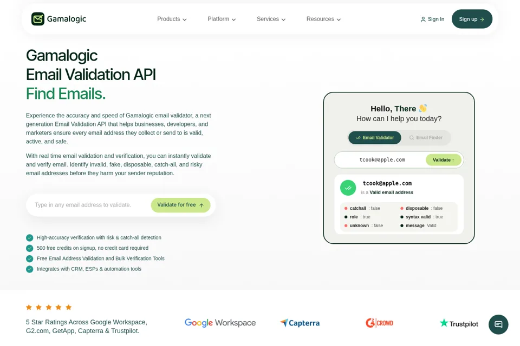
Task: Click 'Free Email Address Validation and Bulk' feature text
Action: point(101,258)
